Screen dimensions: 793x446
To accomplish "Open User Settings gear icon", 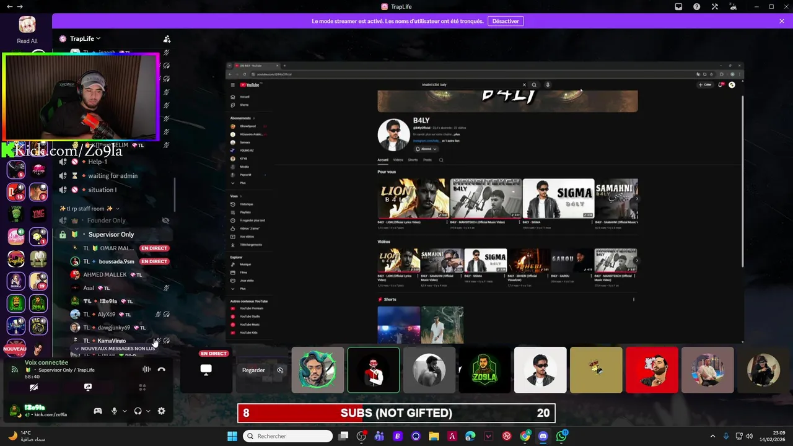I will click(x=162, y=411).
